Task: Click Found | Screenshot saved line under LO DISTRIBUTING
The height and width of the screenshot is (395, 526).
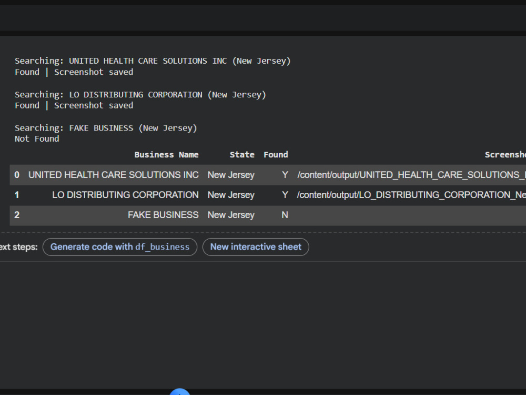Action: (x=74, y=105)
